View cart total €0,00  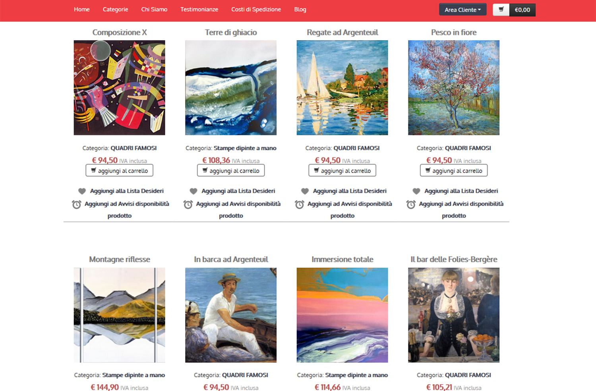pyautogui.click(x=522, y=10)
